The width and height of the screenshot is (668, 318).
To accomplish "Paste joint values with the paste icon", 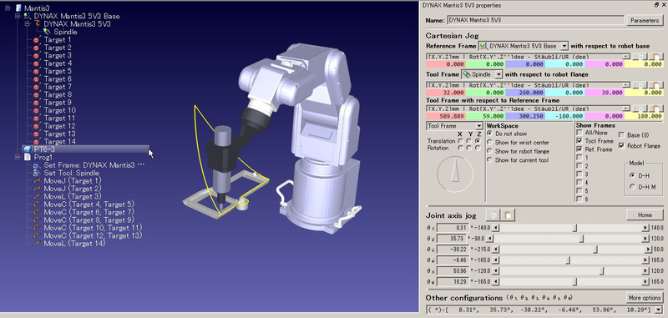I will point(508,215).
